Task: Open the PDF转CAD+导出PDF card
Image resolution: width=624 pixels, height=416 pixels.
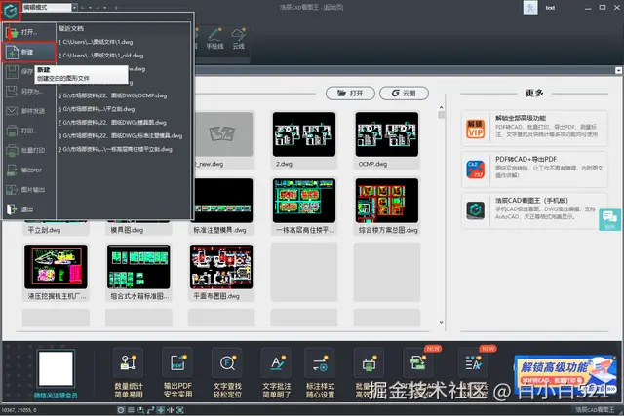Action: point(534,170)
